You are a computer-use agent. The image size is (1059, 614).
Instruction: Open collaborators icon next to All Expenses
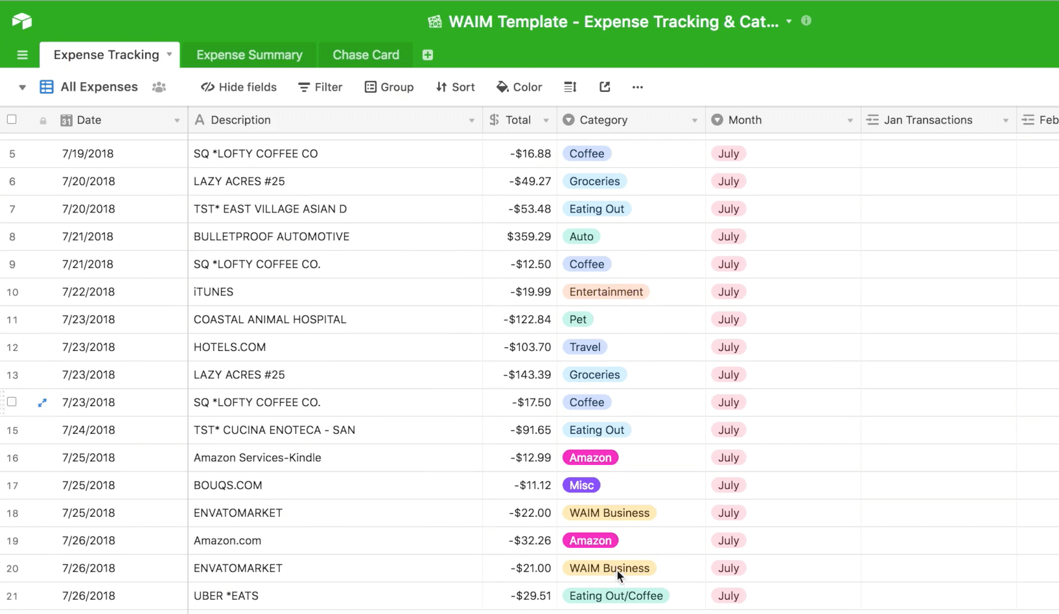click(159, 87)
